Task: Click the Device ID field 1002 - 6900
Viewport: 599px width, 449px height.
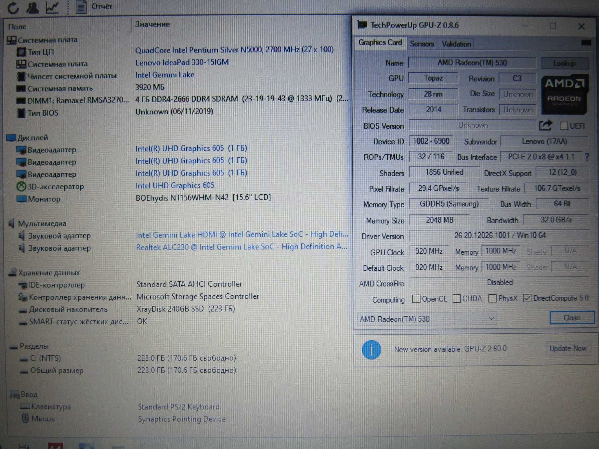Action: [431, 141]
